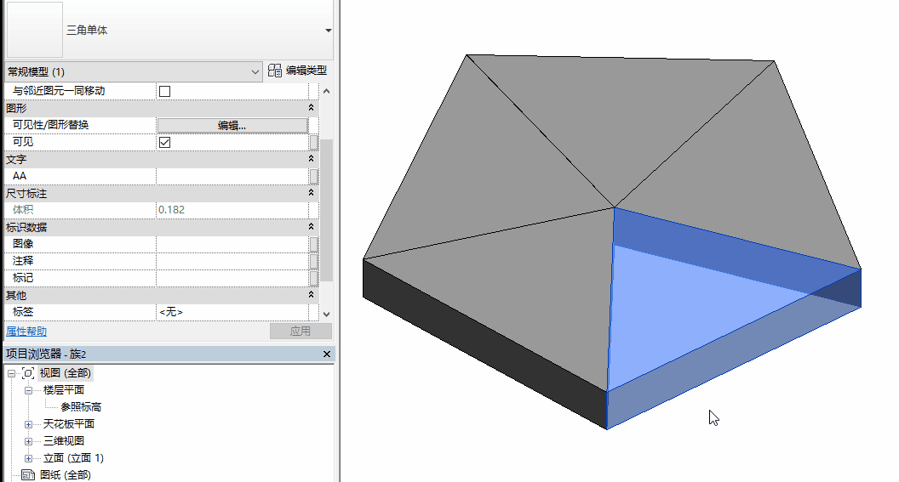899x482 pixels.
Task: Click the associate parameter button beside 标记
Action: click(313, 279)
